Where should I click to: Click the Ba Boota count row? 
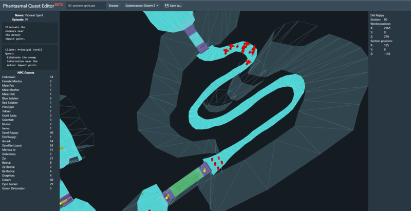pyautogui.click(x=28, y=171)
